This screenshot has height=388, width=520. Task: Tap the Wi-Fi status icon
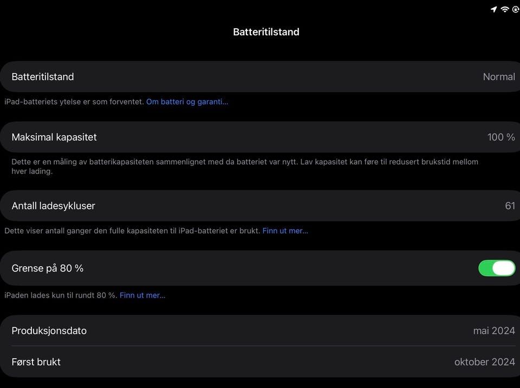tap(505, 9)
